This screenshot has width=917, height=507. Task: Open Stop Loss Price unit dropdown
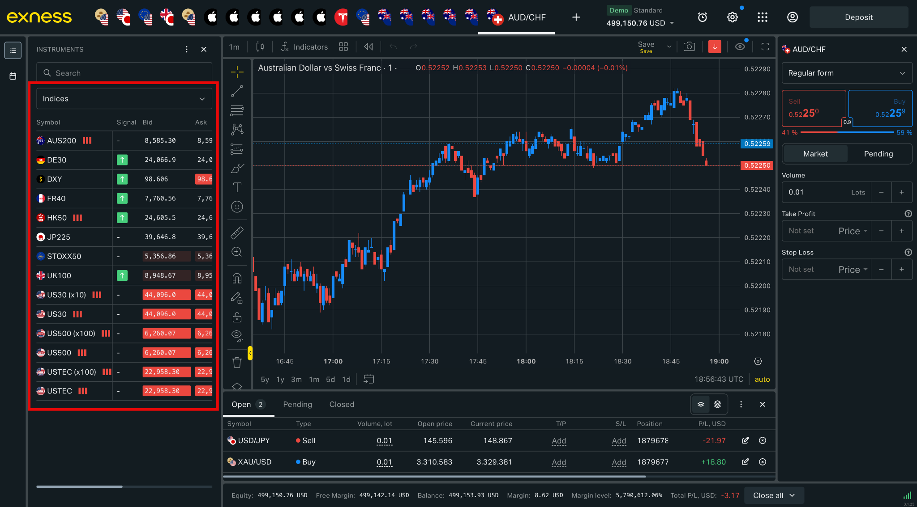click(853, 270)
